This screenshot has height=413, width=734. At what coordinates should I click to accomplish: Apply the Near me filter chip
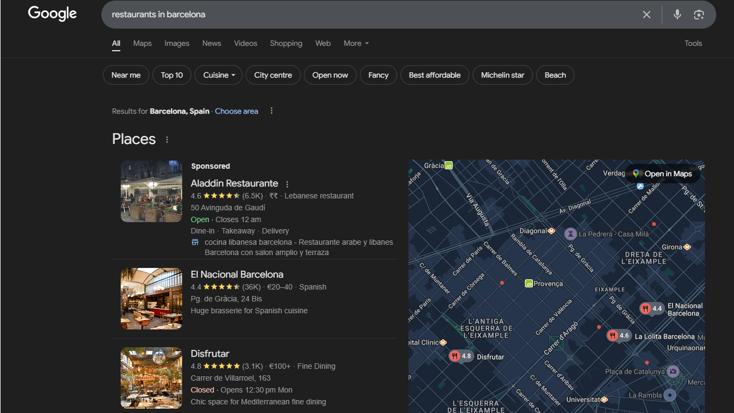tap(126, 75)
